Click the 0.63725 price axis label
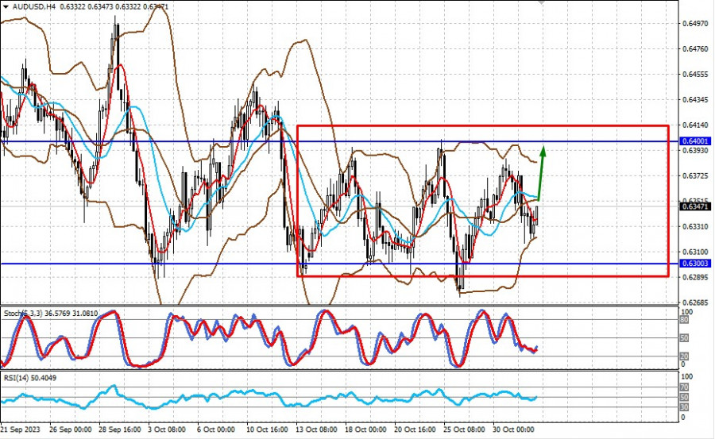 pyautogui.click(x=695, y=176)
